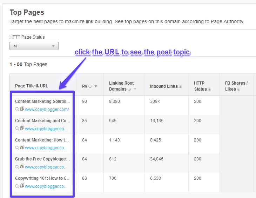Click the page icon under Content Marketing: How t…
256x198 pixels.
pyautogui.click(x=22, y=147)
